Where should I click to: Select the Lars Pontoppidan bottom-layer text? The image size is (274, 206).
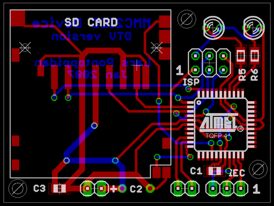[x=93, y=63]
